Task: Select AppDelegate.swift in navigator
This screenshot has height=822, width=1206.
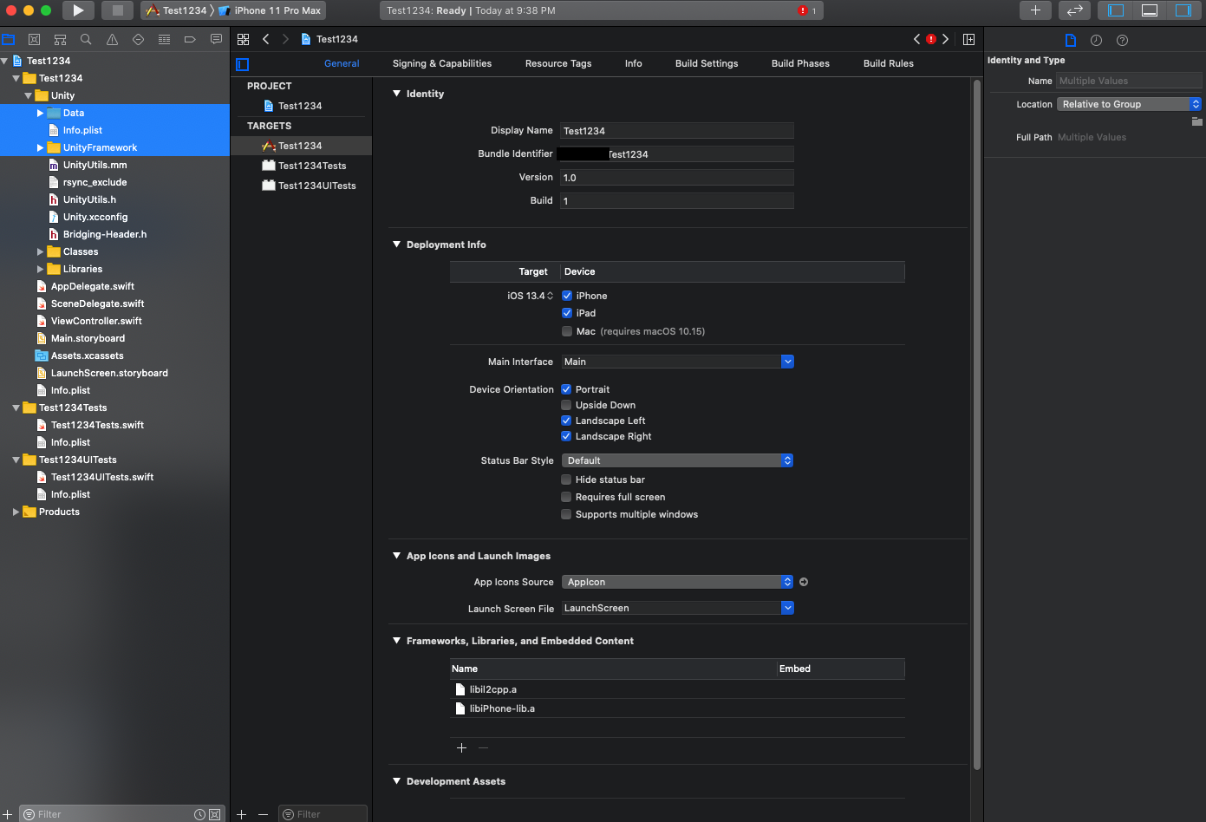Action: pos(93,286)
